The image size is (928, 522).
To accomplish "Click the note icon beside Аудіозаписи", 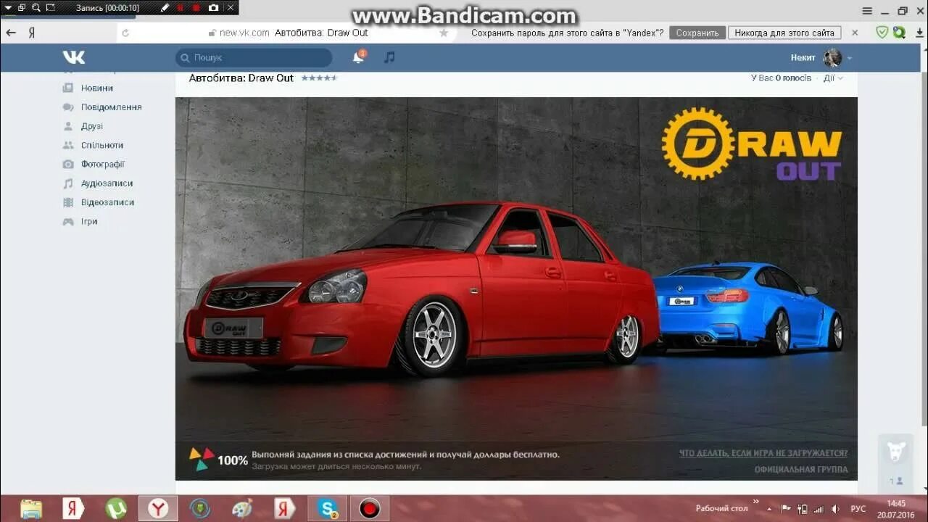I will 68,183.
